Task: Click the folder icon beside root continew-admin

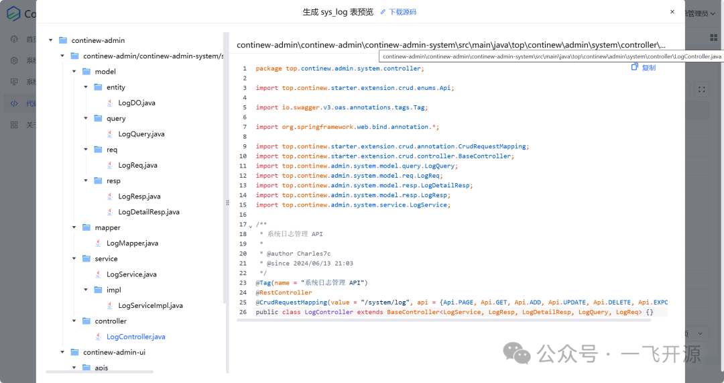Action: 63,40
